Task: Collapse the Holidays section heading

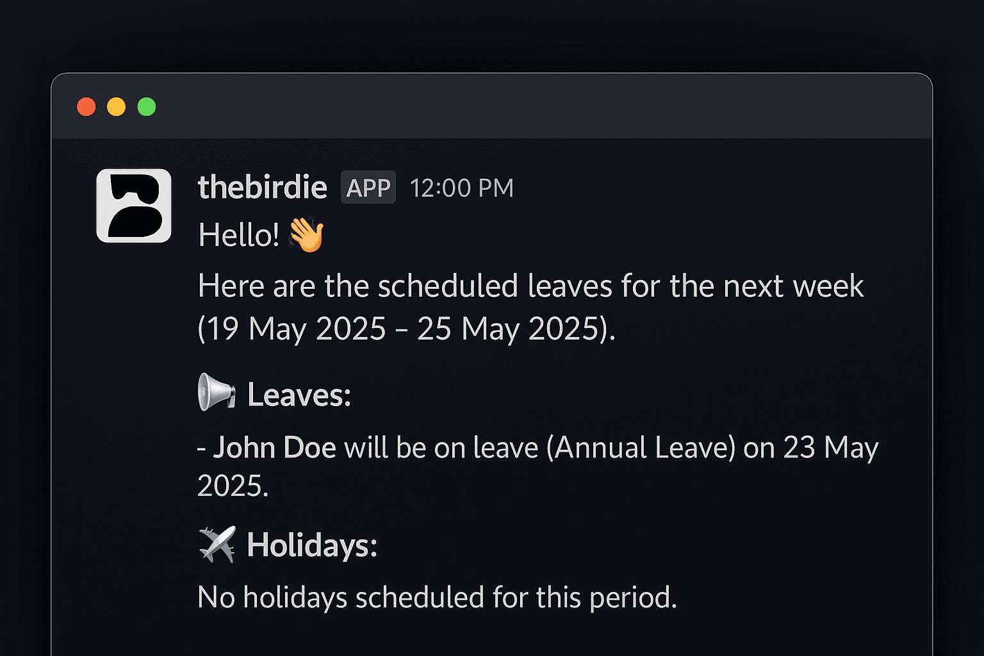Action: (312, 545)
